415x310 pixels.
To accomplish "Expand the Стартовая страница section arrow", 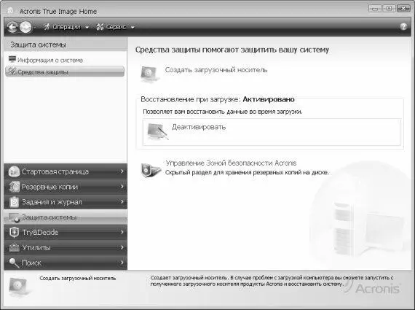I will [x=122, y=171].
